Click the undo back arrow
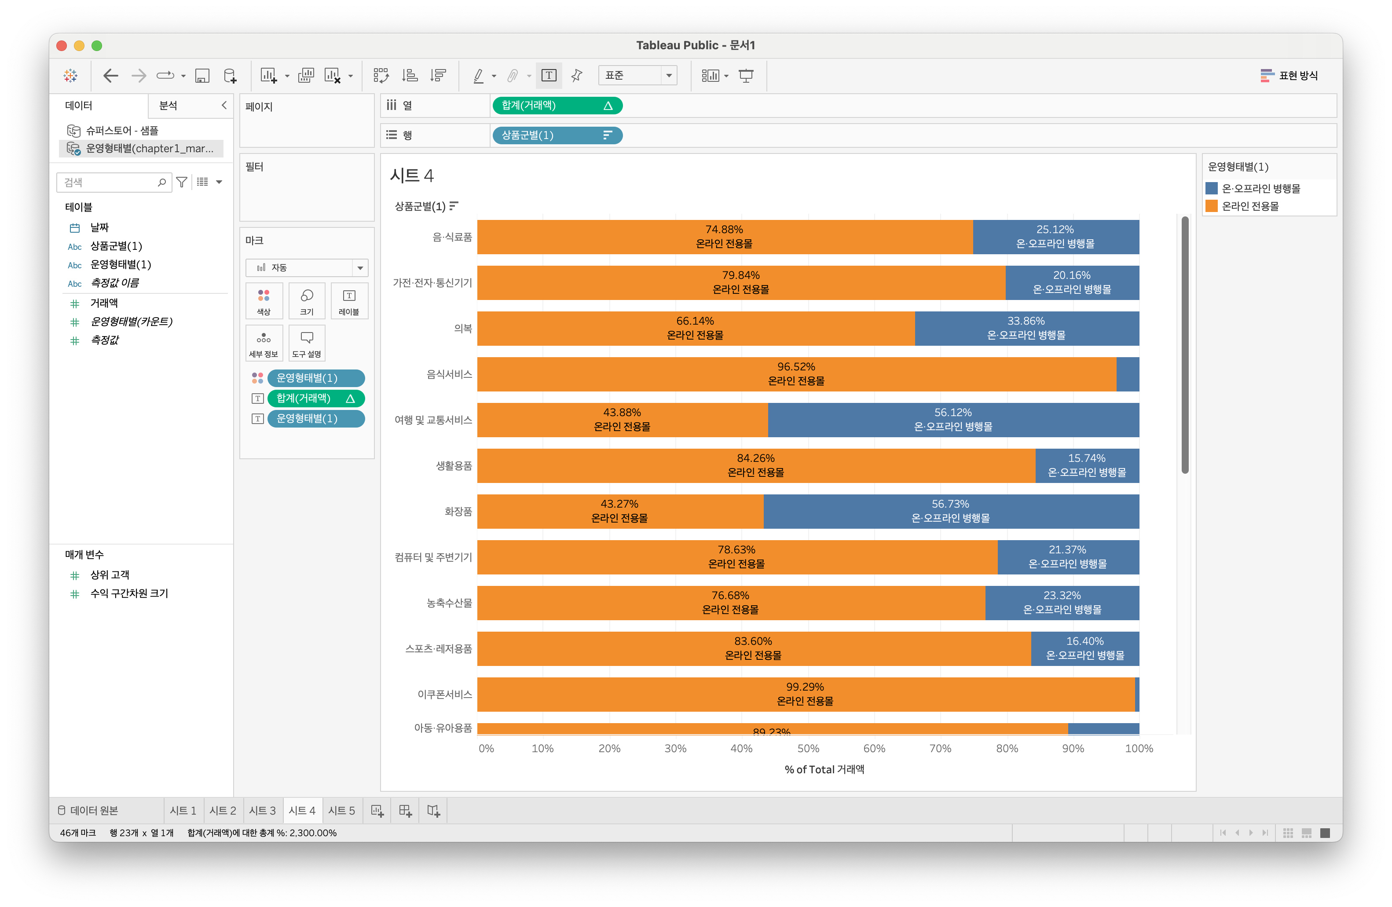Viewport: 1392px width, 907px height. pyautogui.click(x=110, y=76)
